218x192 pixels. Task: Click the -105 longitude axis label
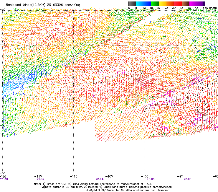pyautogui.click(x=109, y=176)
